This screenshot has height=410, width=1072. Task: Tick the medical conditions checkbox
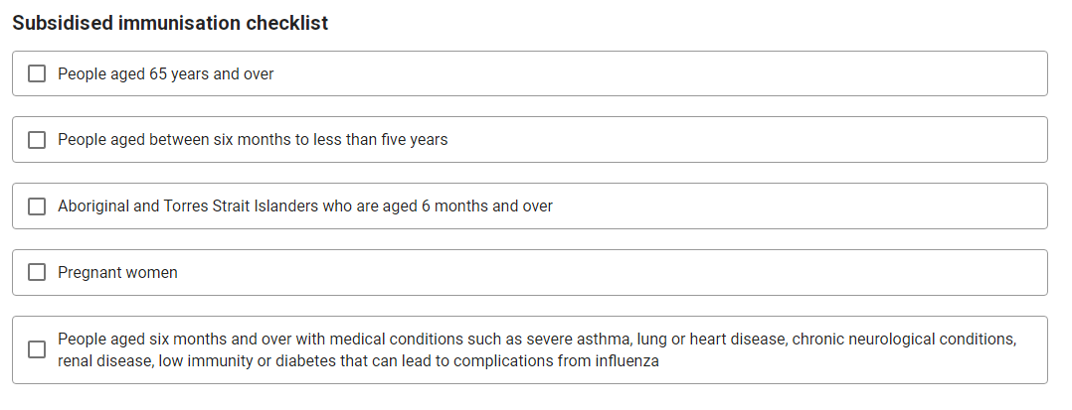37,350
